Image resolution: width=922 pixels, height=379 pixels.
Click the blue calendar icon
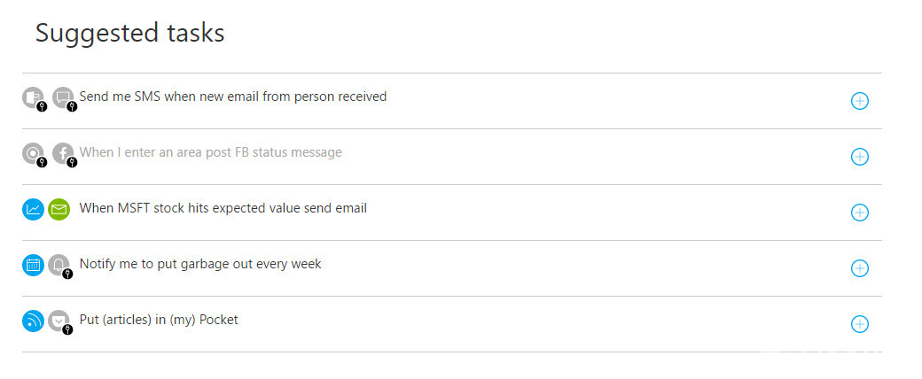point(34,265)
